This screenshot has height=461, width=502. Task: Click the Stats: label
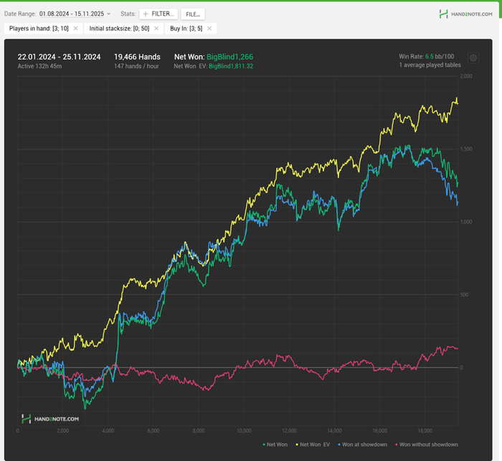point(128,14)
